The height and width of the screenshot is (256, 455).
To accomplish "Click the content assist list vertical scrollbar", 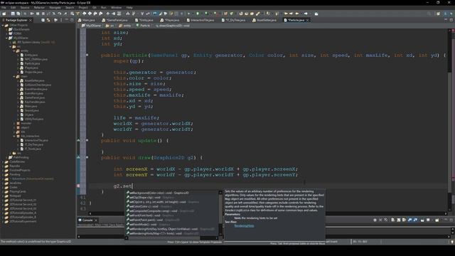I will (x=220, y=213).
